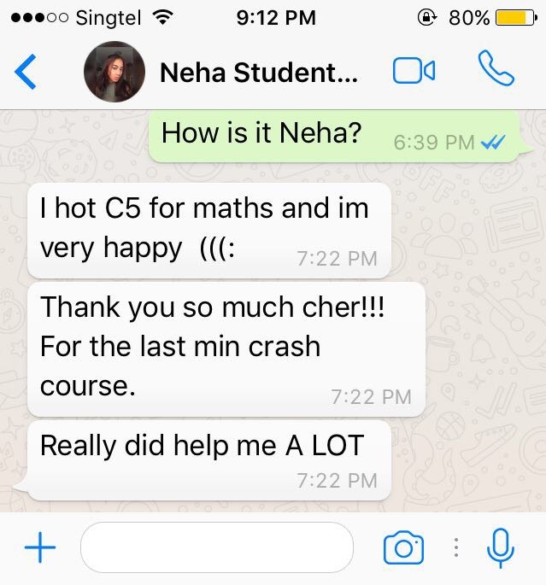This screenshot has width=546, height=585.
Task: Tap the 9:12 PM clock in status bar
Action: click(276, 18)
